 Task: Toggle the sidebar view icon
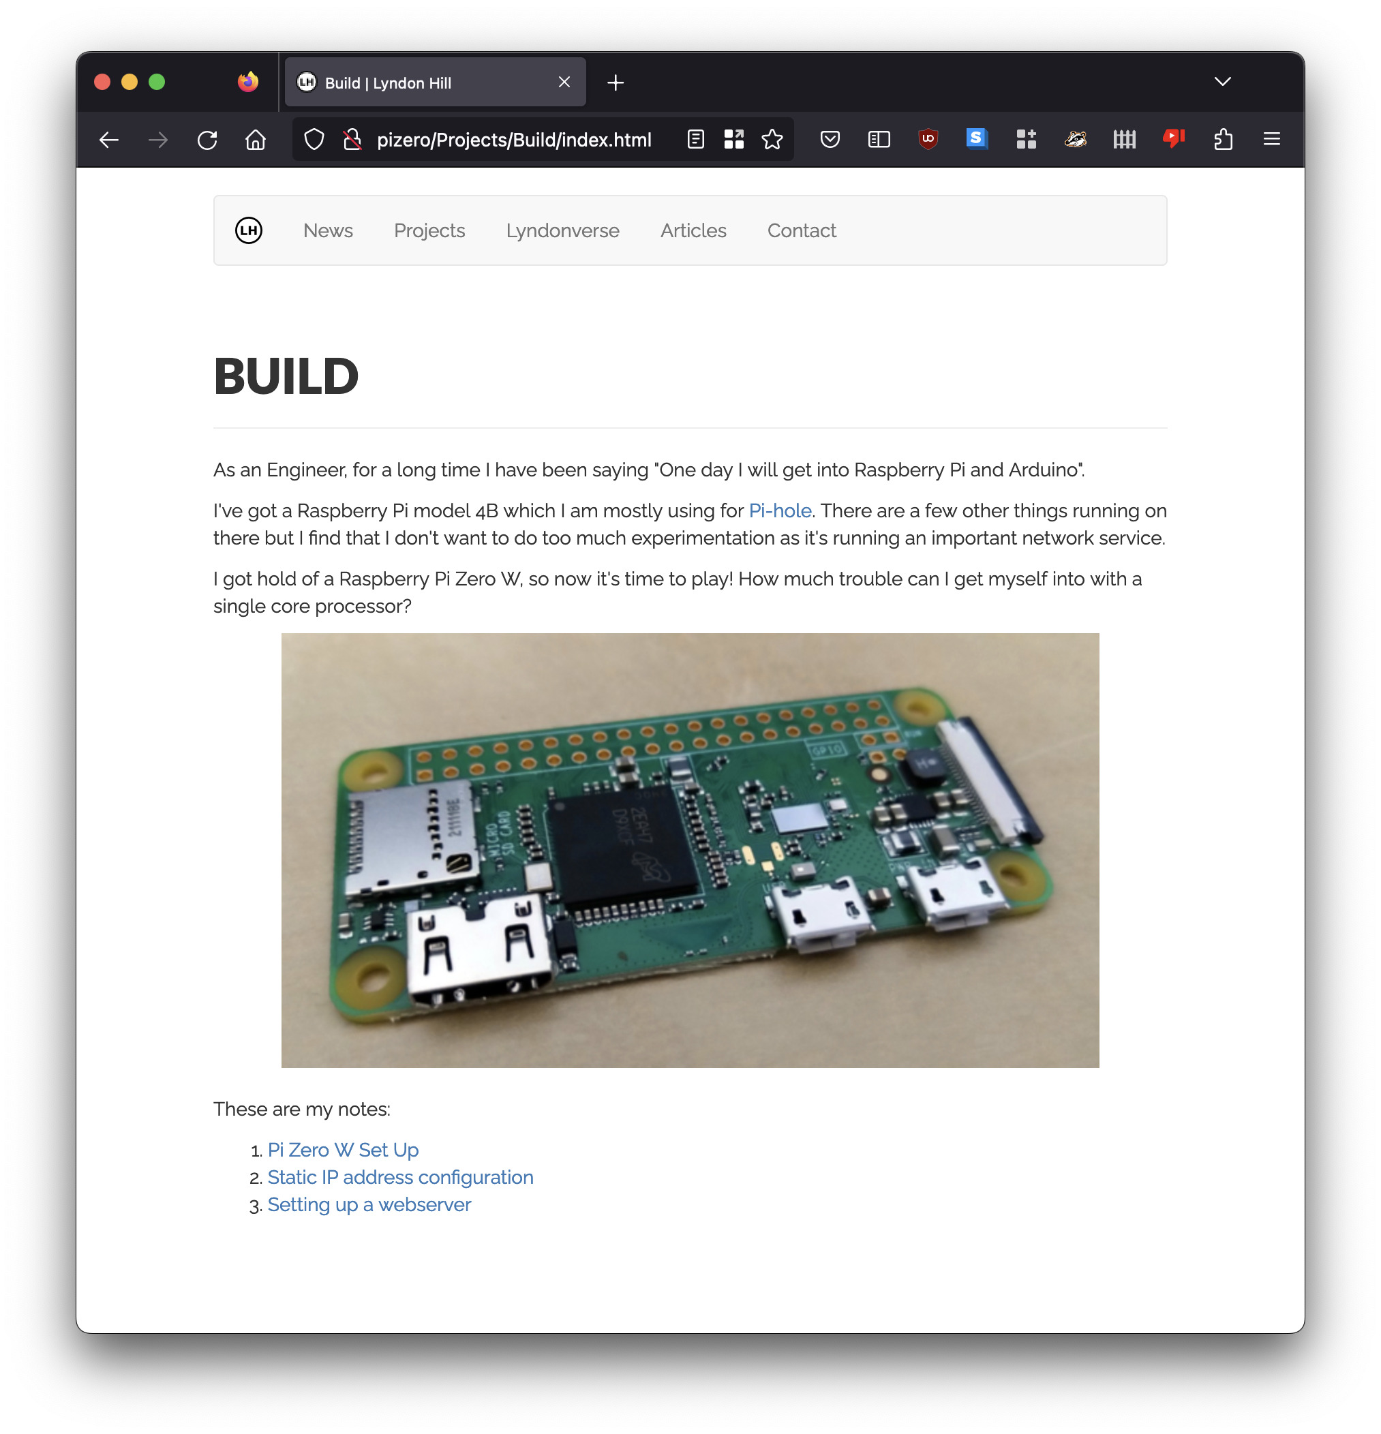(x=878, y=139)
